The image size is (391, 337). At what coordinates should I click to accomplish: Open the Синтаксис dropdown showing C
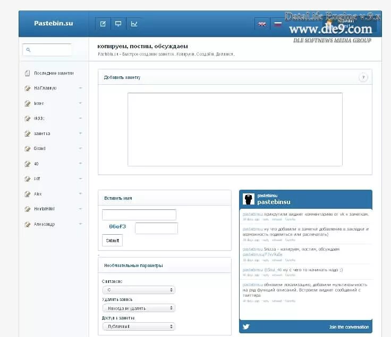[x=139, y=290]
